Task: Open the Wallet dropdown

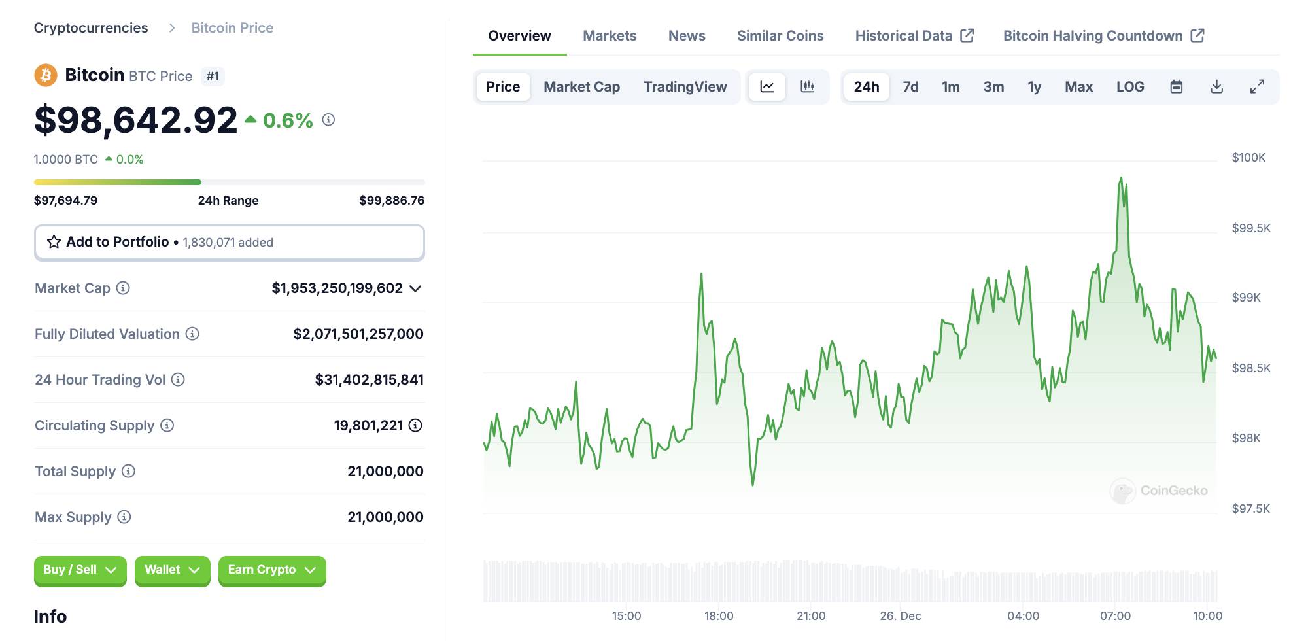Action: coord(173,570)
